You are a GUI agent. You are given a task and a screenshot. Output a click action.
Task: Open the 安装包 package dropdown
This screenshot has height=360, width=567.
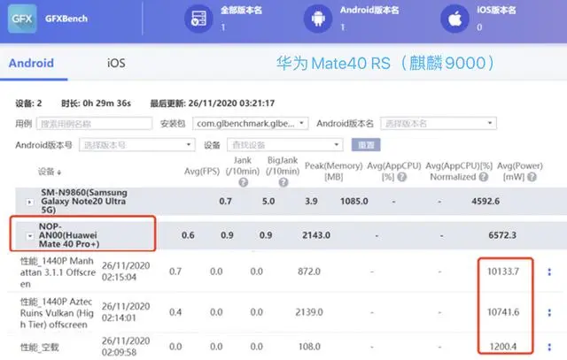point(251,124)
